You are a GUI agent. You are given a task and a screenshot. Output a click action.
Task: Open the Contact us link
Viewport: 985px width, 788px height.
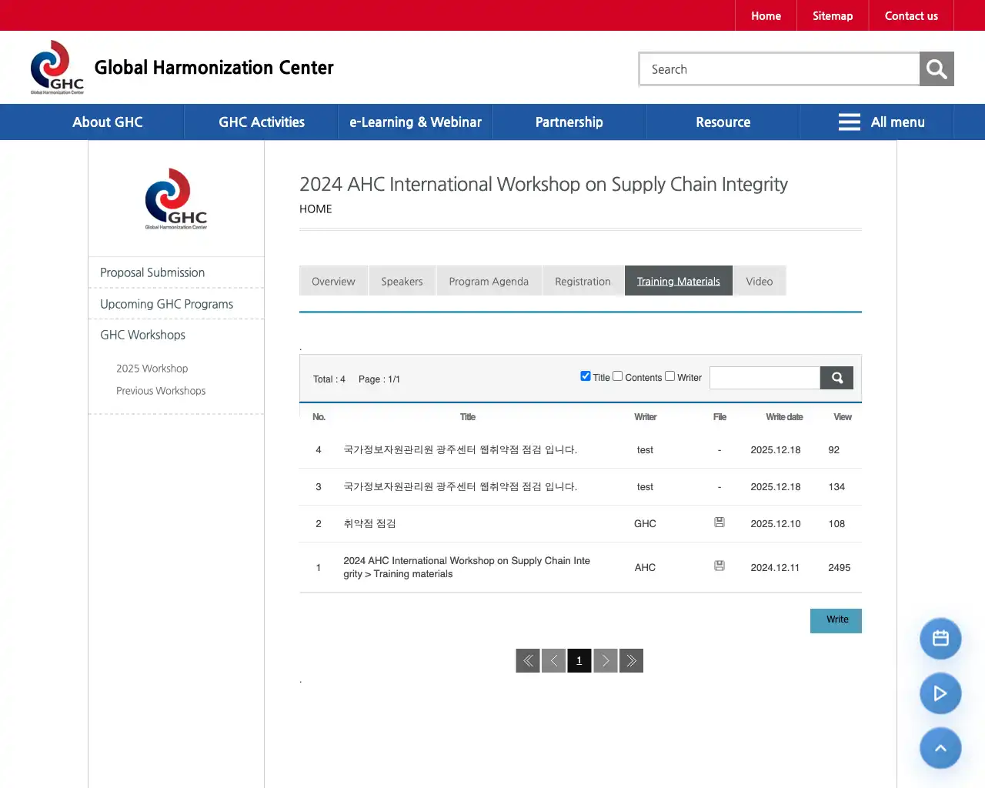click(911, 15)
